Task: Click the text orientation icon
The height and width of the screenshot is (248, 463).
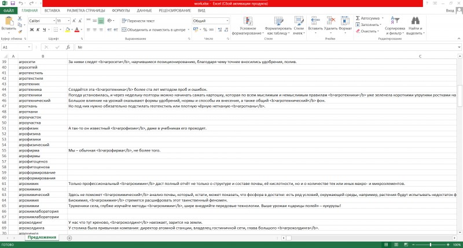Action: click(x=109, y=21)
